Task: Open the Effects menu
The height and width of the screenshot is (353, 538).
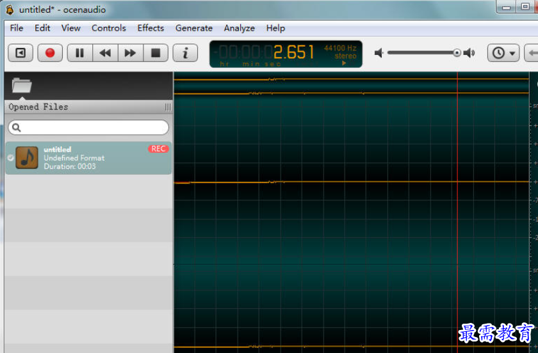Action: [151, 28]
